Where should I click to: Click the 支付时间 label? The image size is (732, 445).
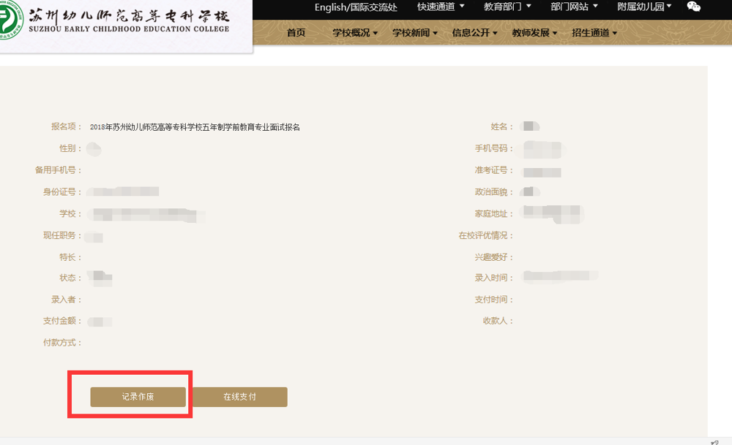pos(494,300)
